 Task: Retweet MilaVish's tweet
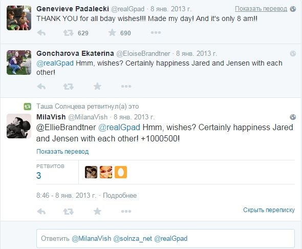point(69,212)
